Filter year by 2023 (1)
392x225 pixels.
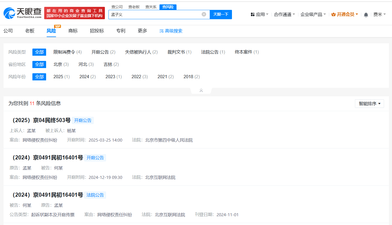tap(114, 77)
